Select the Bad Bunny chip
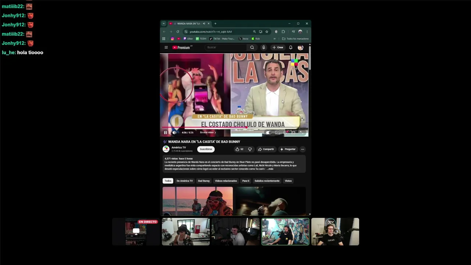Viewport: 471px width, 265px height. [204, 181]
